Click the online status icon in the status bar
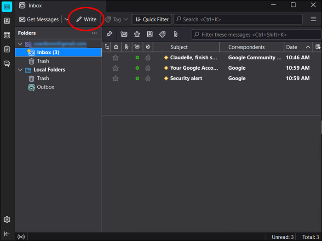 21,237
